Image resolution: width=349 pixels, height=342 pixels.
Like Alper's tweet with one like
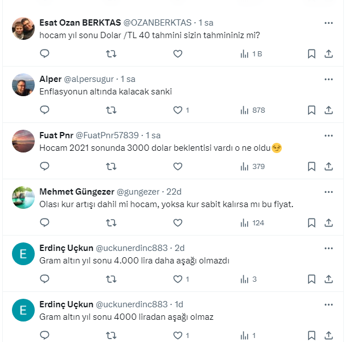[178, 110]
